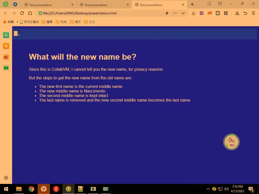Click the dark extension icon in the toolbar

[218, 13]
